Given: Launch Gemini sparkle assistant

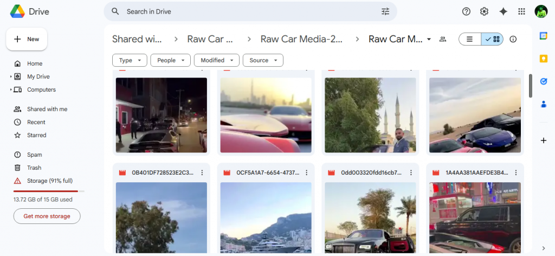Looking at the screenshot, I should [503, 11].
